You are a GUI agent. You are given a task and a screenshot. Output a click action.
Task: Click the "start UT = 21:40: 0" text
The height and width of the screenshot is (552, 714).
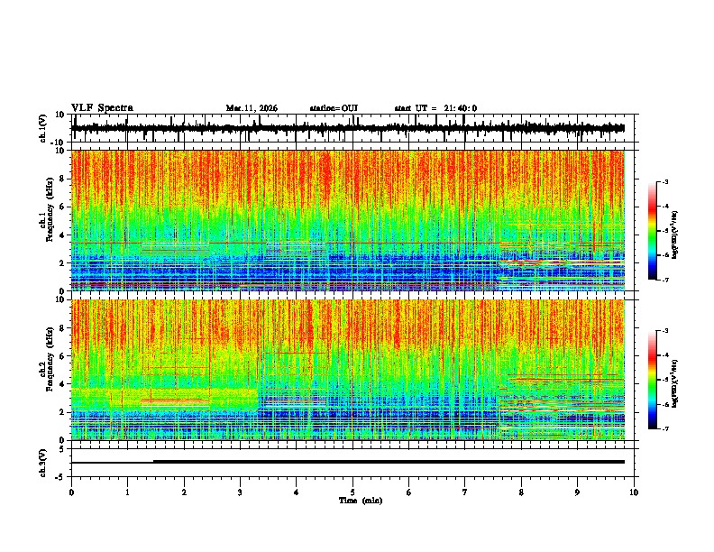coord(435,108)
